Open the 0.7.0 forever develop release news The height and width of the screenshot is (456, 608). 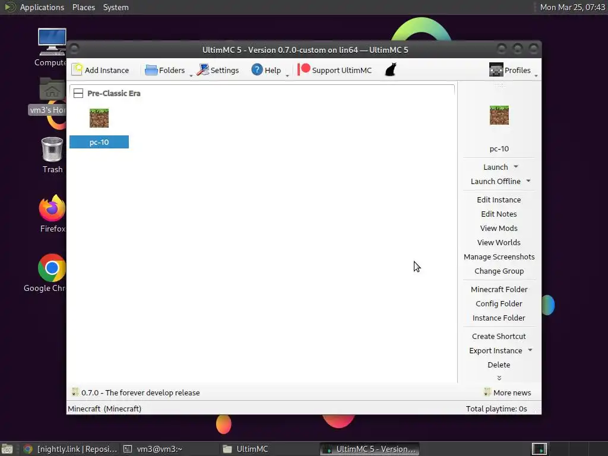pos(136,392)
